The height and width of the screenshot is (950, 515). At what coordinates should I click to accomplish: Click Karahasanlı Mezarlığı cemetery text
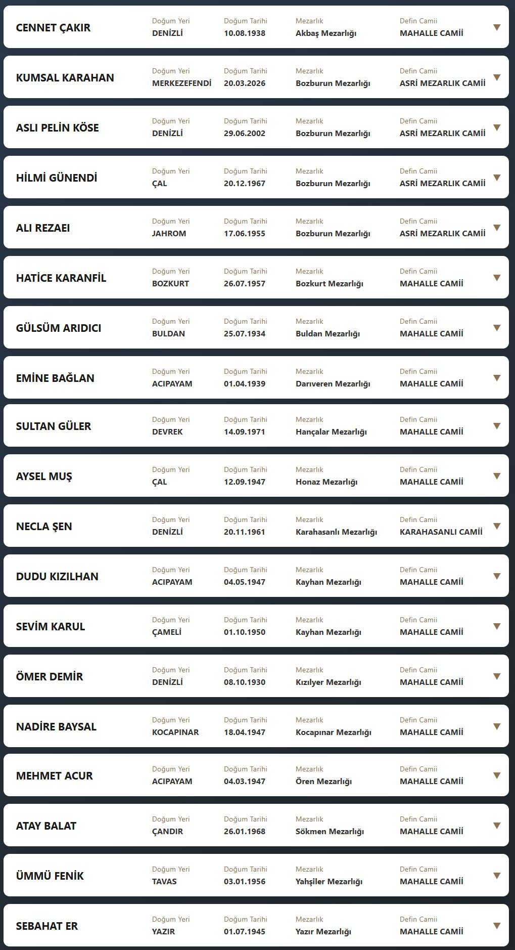[336, 532]
